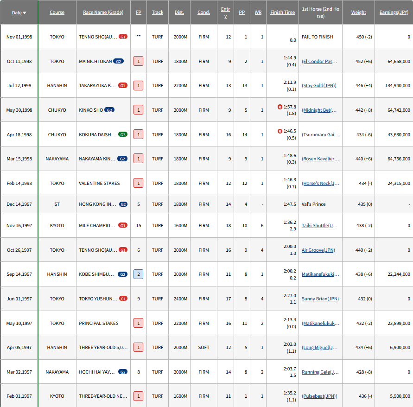Click record R icon beside 1:46.5
Screen dimensions: 413x407
click(280, 131)
